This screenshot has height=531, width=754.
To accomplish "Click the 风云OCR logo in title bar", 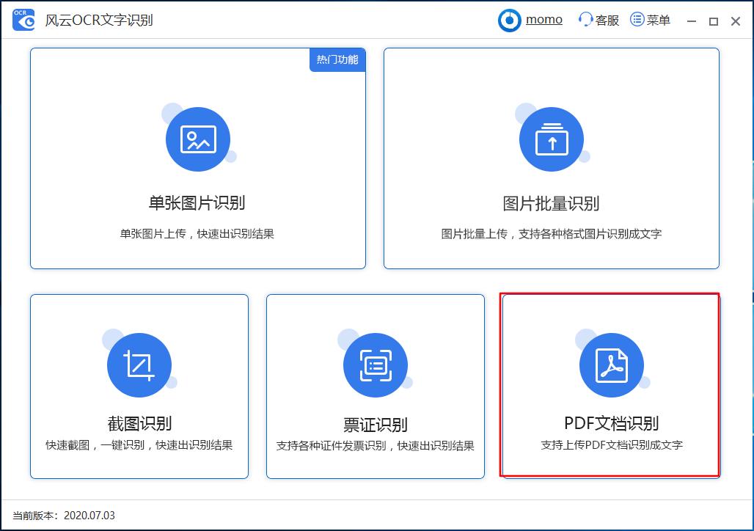I will pos(22,20).
